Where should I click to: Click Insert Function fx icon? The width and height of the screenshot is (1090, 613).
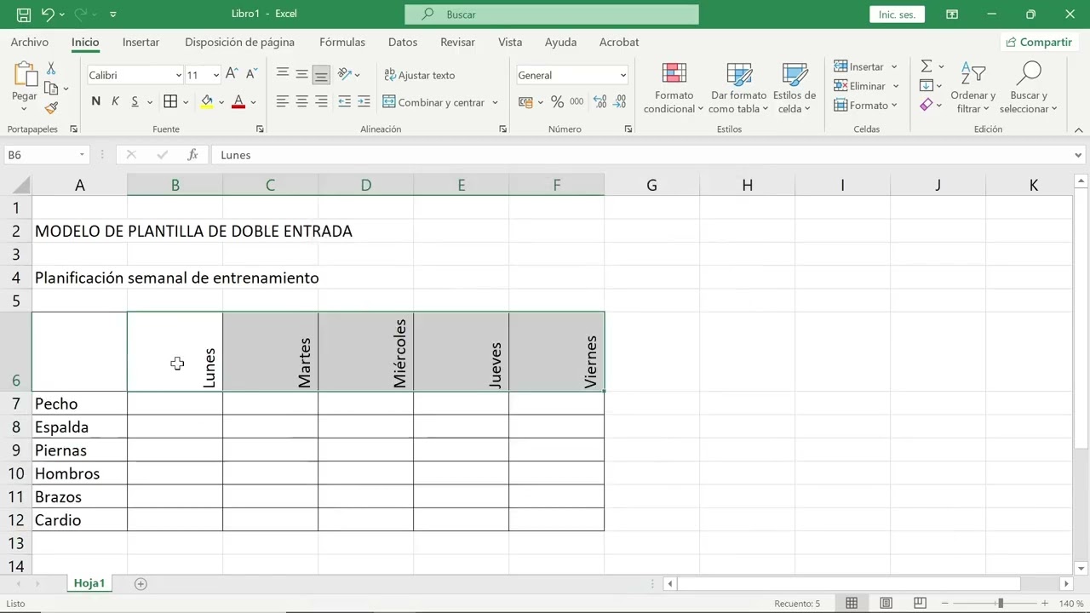click(193, 155)
